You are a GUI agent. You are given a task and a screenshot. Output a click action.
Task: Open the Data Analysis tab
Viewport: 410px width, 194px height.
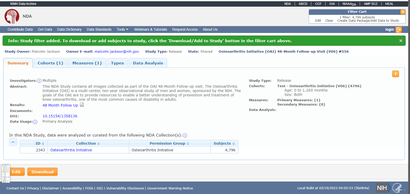click(x=148, y=63)
